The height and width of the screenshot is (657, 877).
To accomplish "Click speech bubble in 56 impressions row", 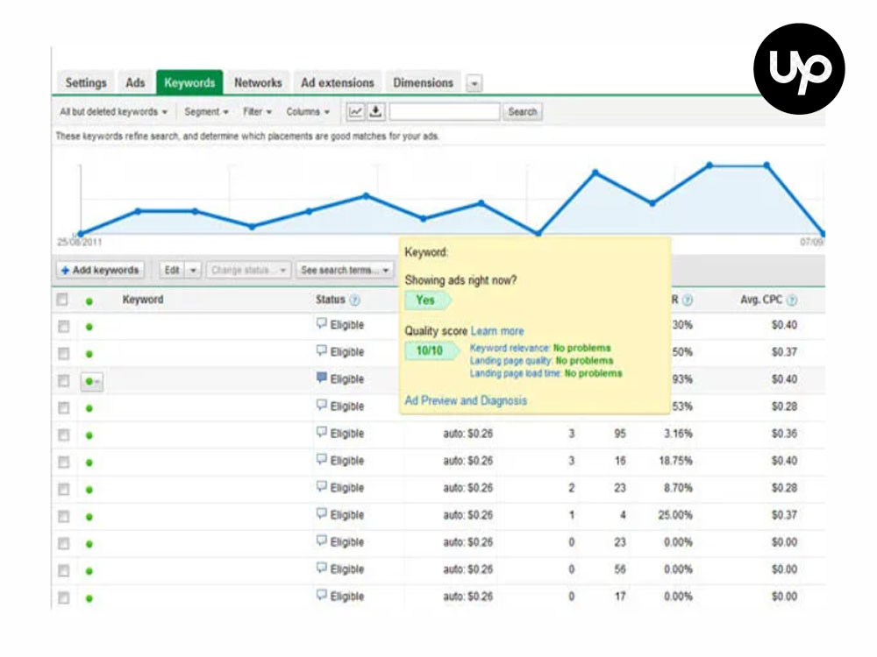I will pyautogui.click(x=322, y=569).
